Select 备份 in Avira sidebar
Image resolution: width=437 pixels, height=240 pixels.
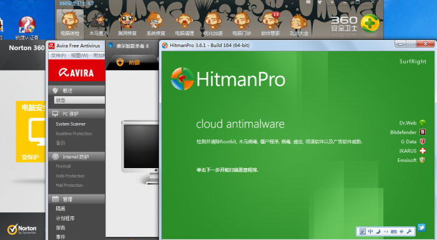click(60, 143)
